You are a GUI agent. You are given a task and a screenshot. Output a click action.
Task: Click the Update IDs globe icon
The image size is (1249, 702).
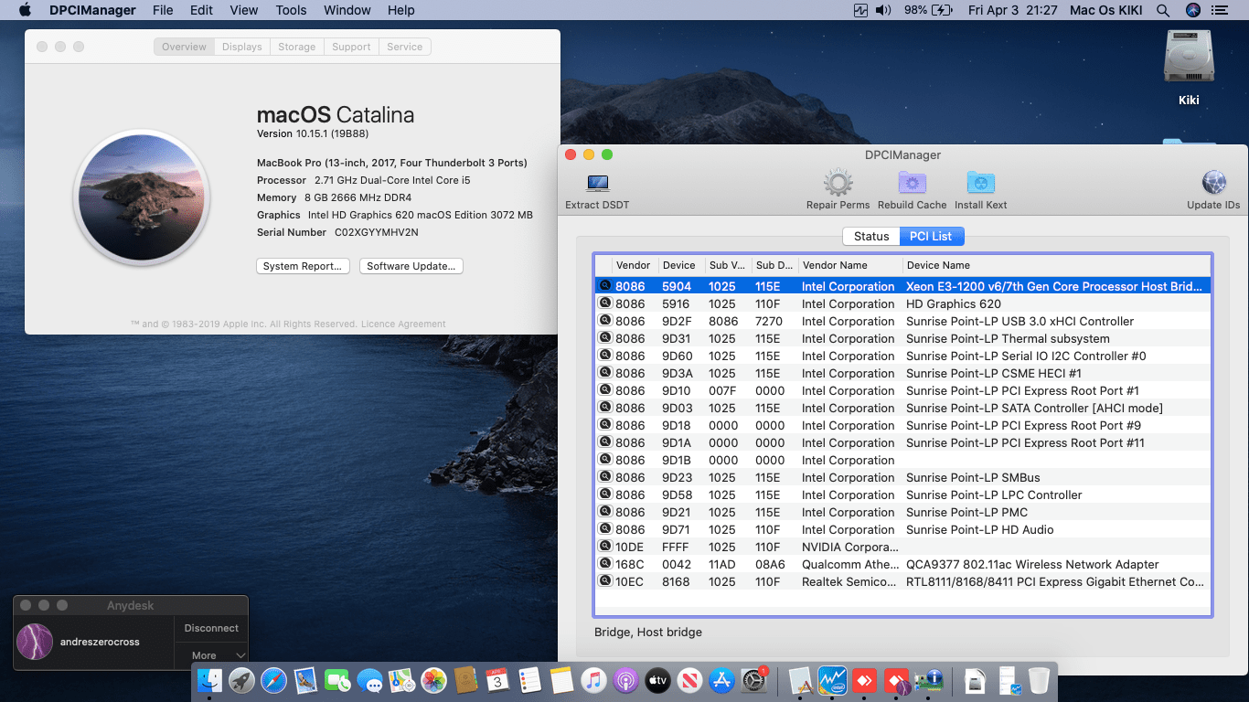click(x=1213, y=184)
